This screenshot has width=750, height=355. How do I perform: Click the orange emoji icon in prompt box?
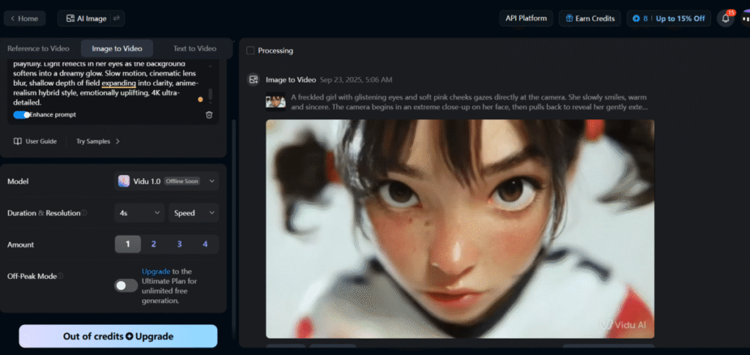coord(201,100)
